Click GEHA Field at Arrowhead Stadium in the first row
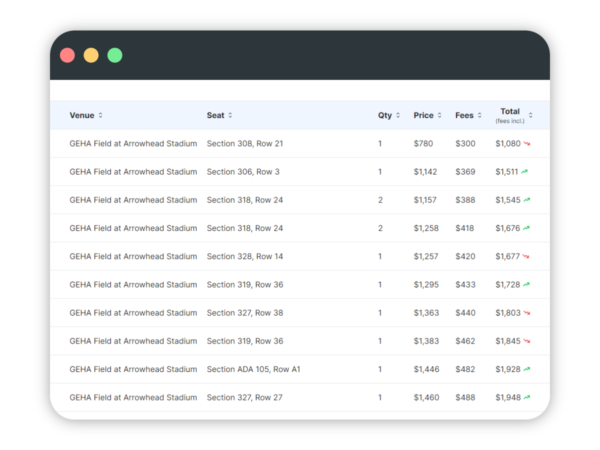The height and width of the screenshot is (450, 600). tap(133, 143)
